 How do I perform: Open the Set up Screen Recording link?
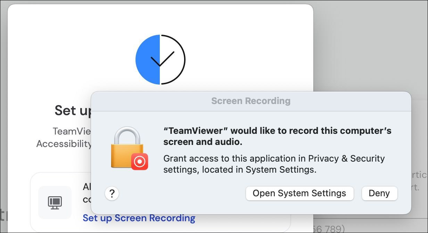coord(139,218)
